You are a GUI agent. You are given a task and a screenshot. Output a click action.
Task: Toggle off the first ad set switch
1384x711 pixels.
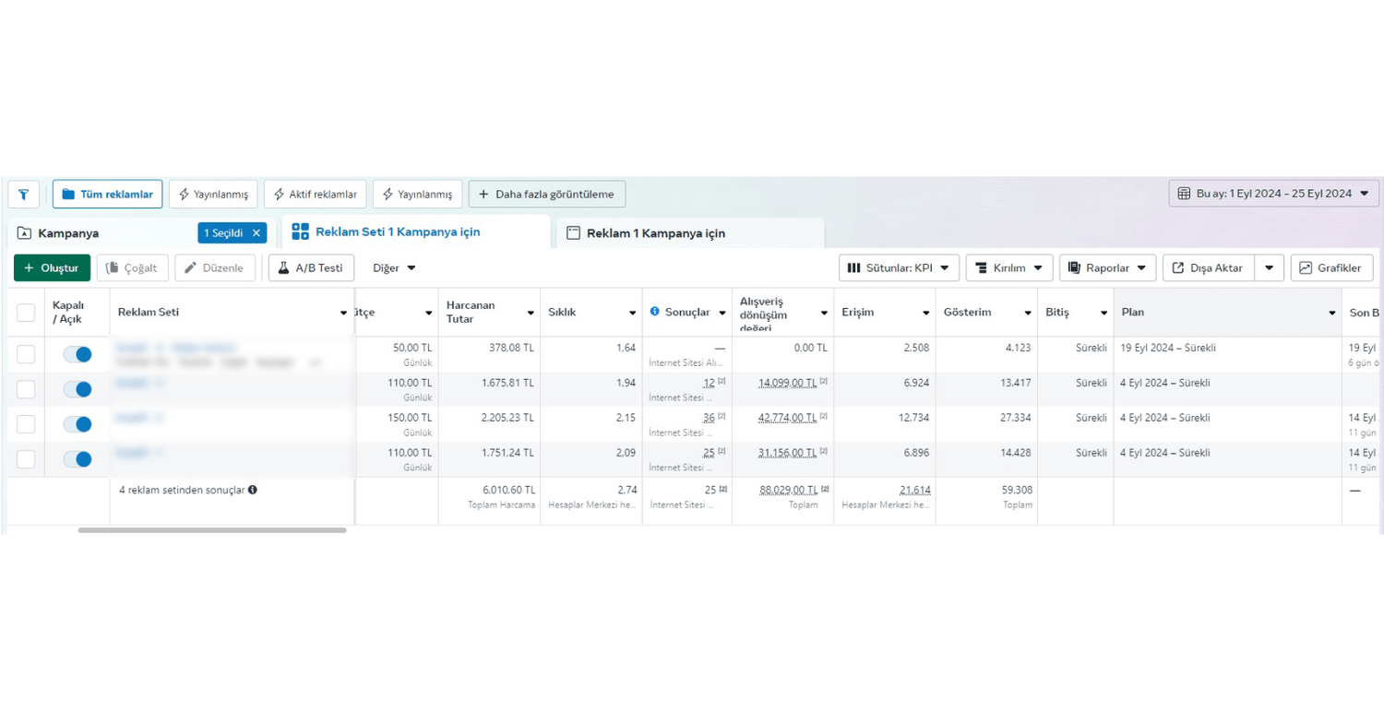78,354
